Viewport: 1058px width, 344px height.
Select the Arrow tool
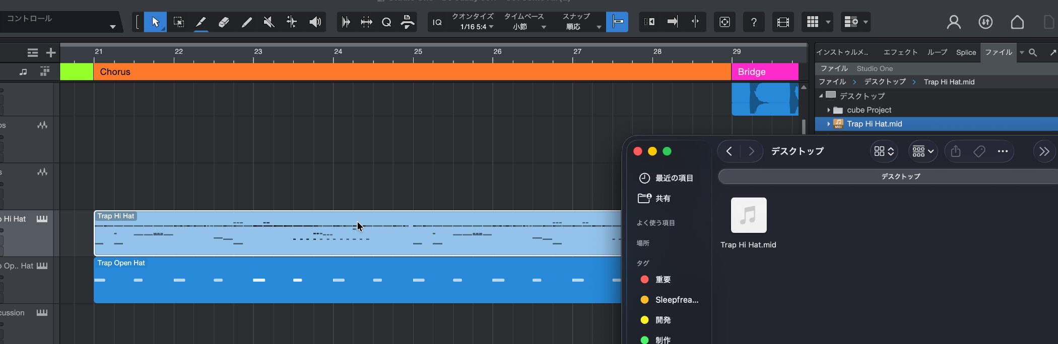tap(155, 22)
